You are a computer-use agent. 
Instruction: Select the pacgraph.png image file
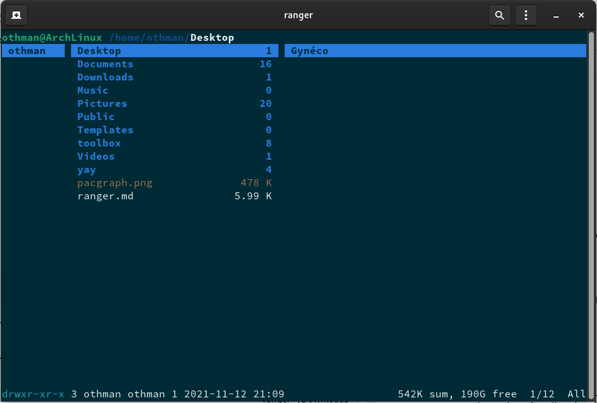[x=114, y=183]
